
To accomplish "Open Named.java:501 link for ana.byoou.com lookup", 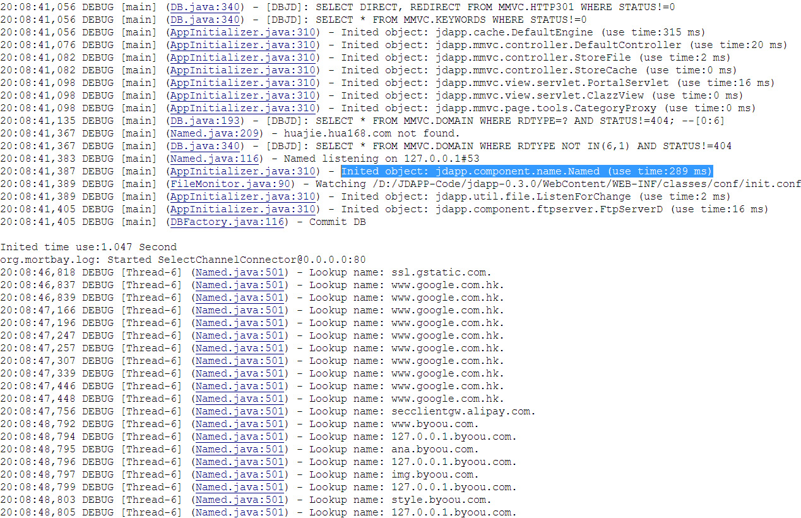I will tap(239, 449).
